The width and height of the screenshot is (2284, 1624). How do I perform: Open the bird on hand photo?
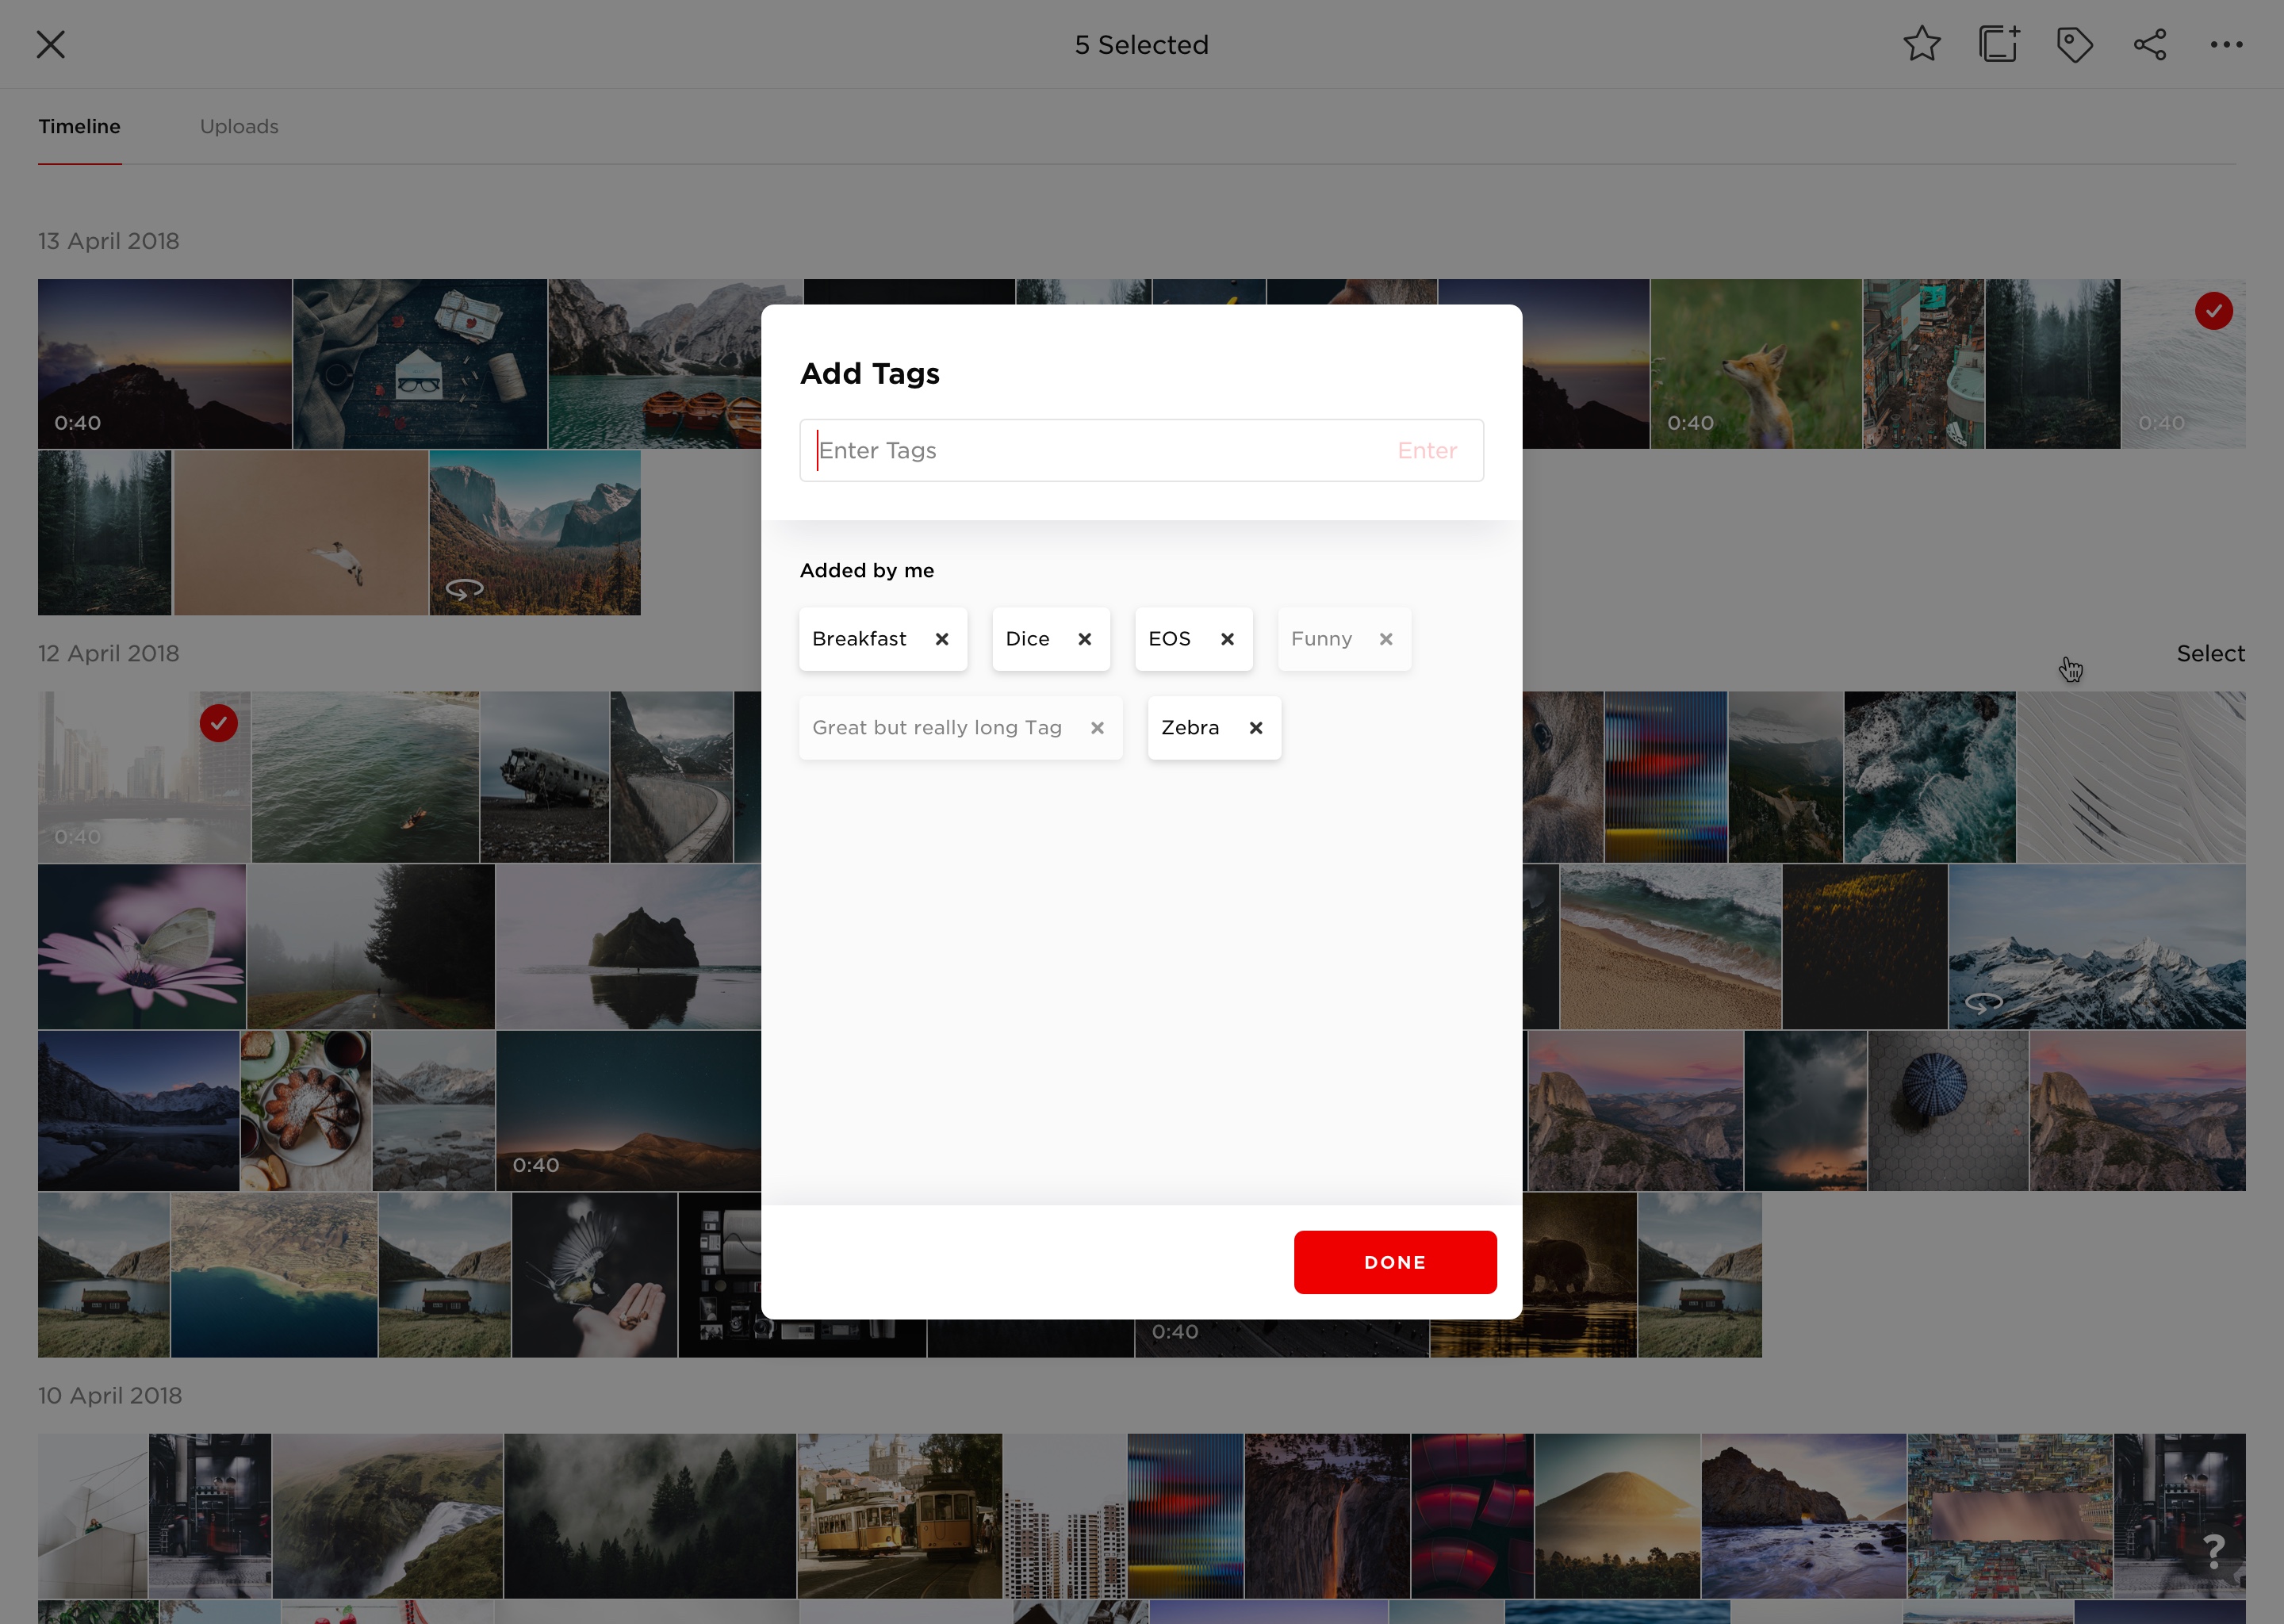[x=594, y=1274]
